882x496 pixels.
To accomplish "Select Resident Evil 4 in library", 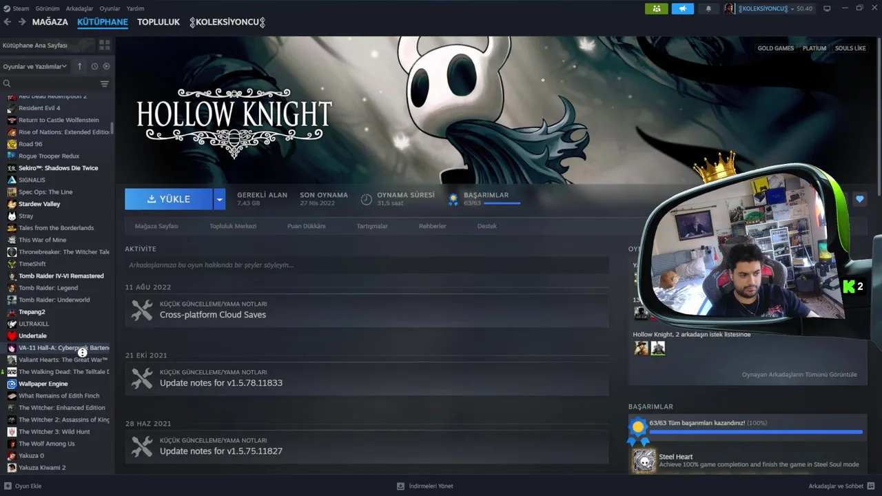I will (x=39, y=108).
